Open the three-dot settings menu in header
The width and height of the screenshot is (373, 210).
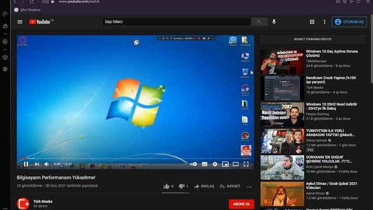pyautogui.click(x=325, y=22)
